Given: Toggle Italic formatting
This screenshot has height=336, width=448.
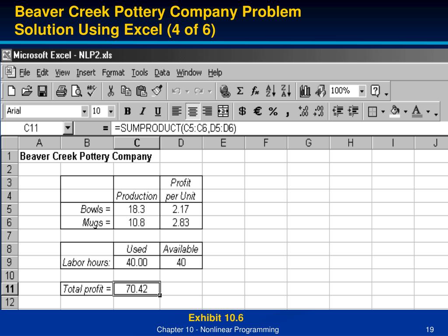Looking at the screenshot, I should pos(143,111).
